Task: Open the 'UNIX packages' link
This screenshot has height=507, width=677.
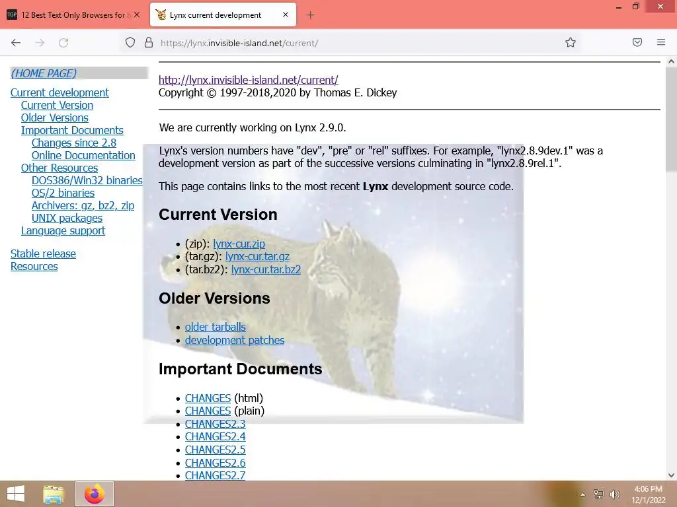Action: 67,218
